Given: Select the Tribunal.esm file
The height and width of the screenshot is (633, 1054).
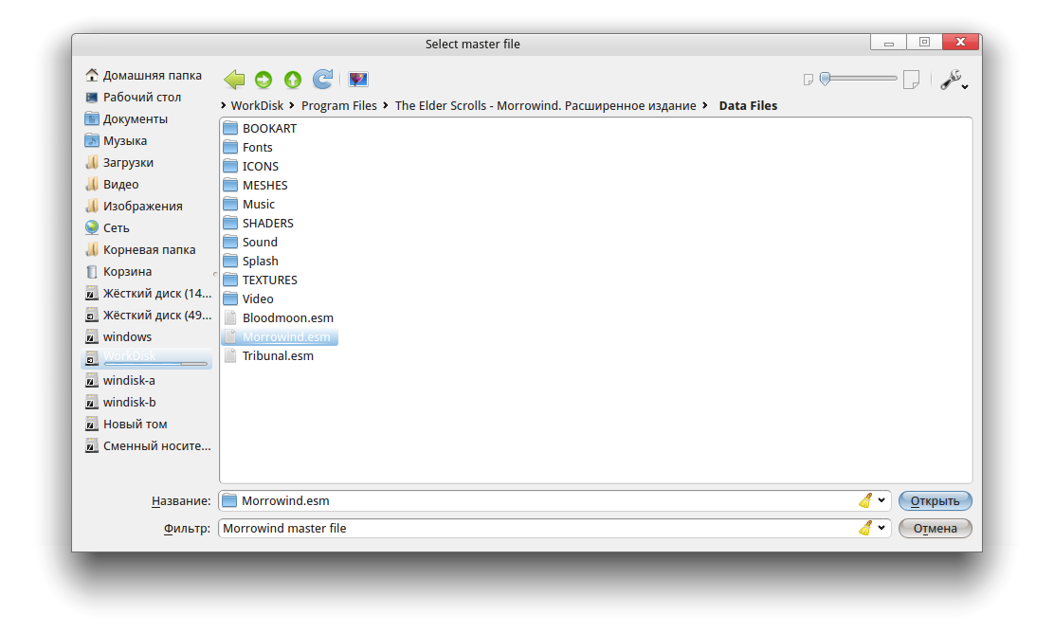Looking at the screenshot, I should click(269, 355).
